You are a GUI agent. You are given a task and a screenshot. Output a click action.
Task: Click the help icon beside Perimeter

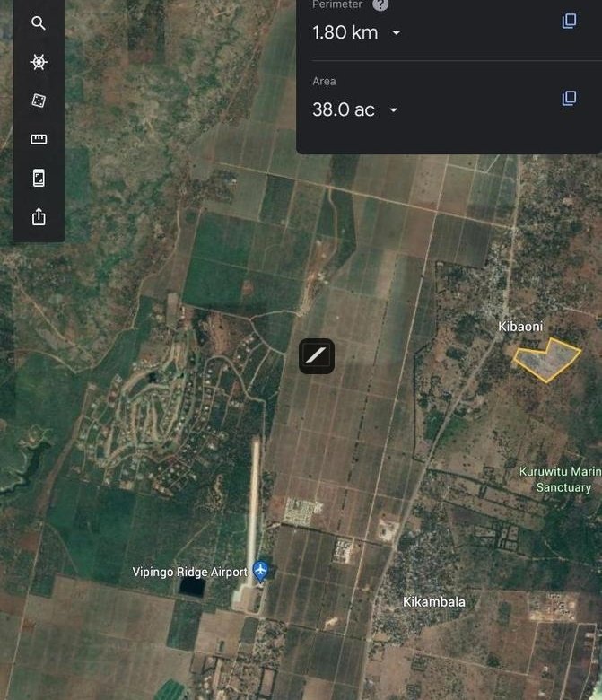pos(380,5)
